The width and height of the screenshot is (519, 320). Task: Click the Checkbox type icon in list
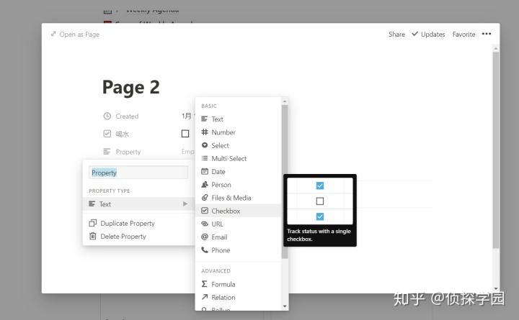(x=205, y=211)
